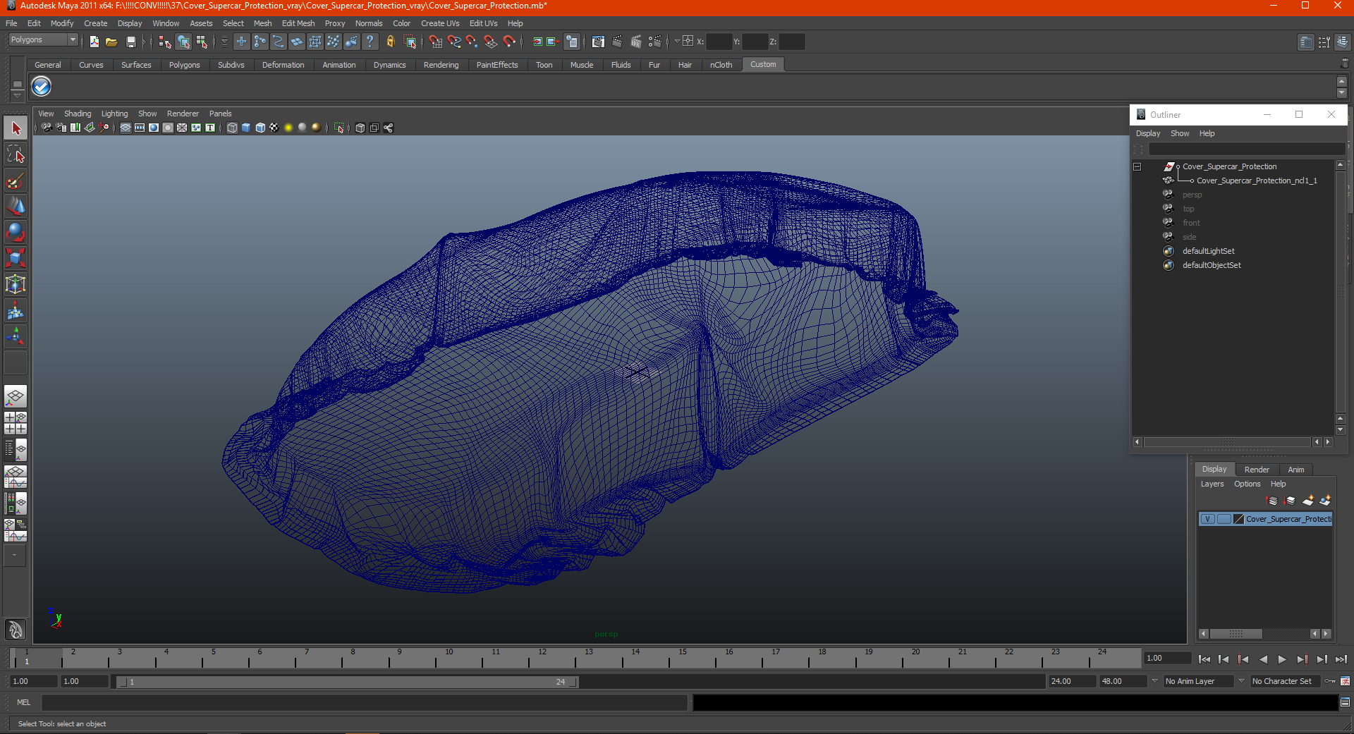This screenshot has width=1354, height=734.
Task: Enable smooth shade all viewport icon
Action: tap(246, 128)
